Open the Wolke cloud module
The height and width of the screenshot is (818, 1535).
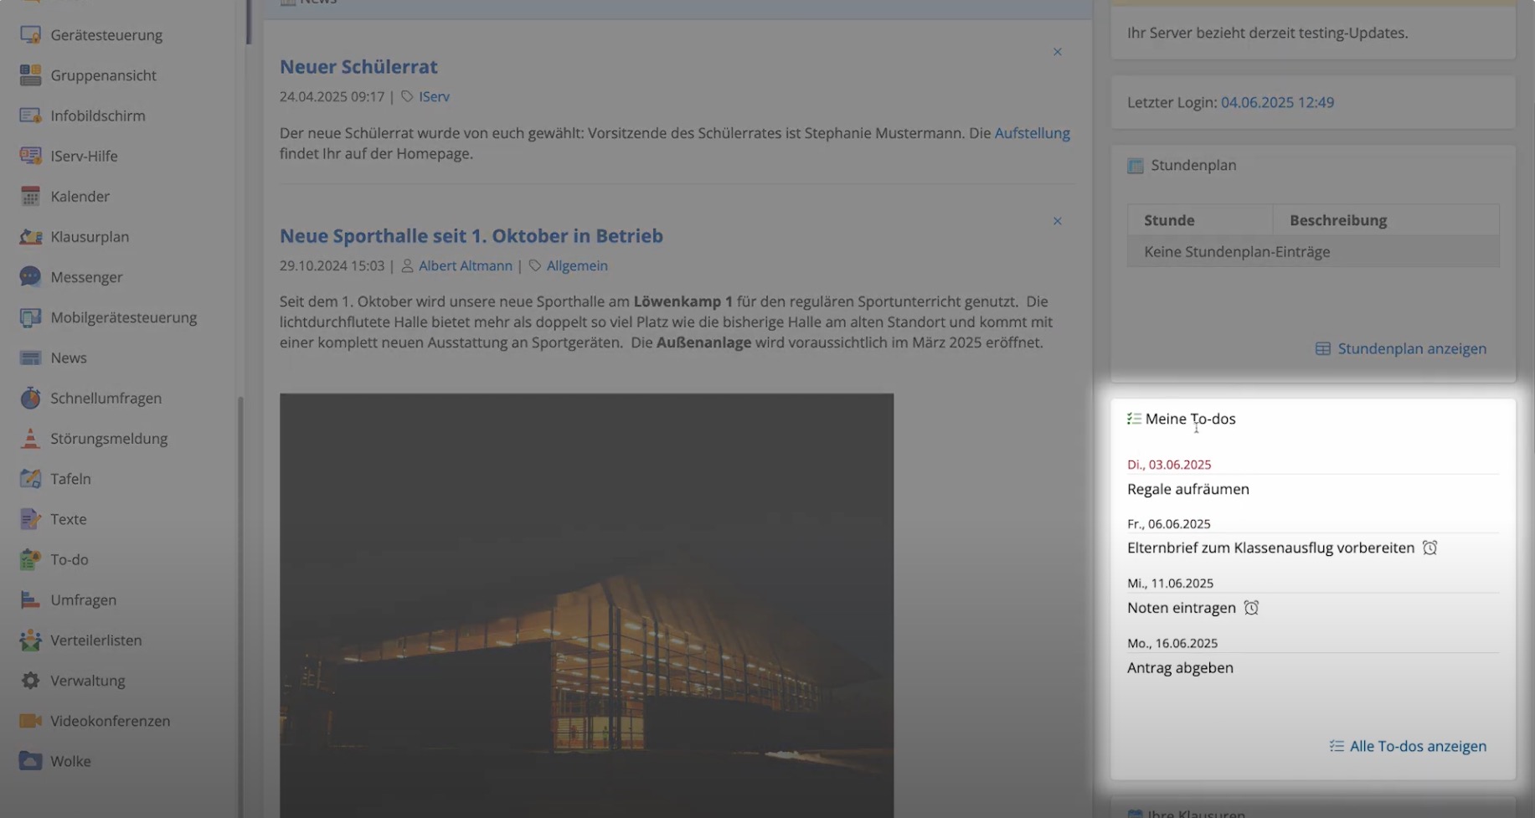70,760
